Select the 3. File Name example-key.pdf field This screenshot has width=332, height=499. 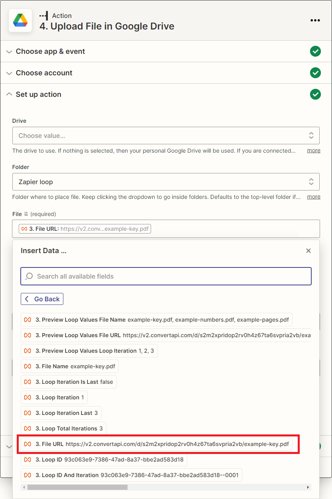pos(70,366)
